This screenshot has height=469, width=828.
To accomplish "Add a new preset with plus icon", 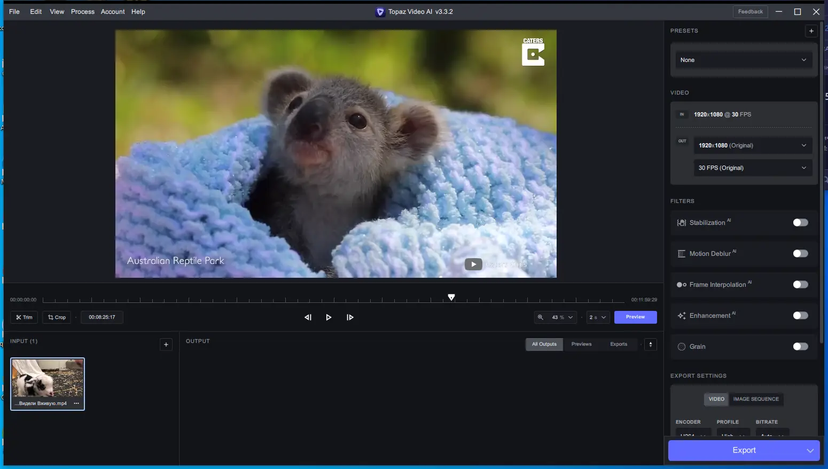I will point(811,31).
